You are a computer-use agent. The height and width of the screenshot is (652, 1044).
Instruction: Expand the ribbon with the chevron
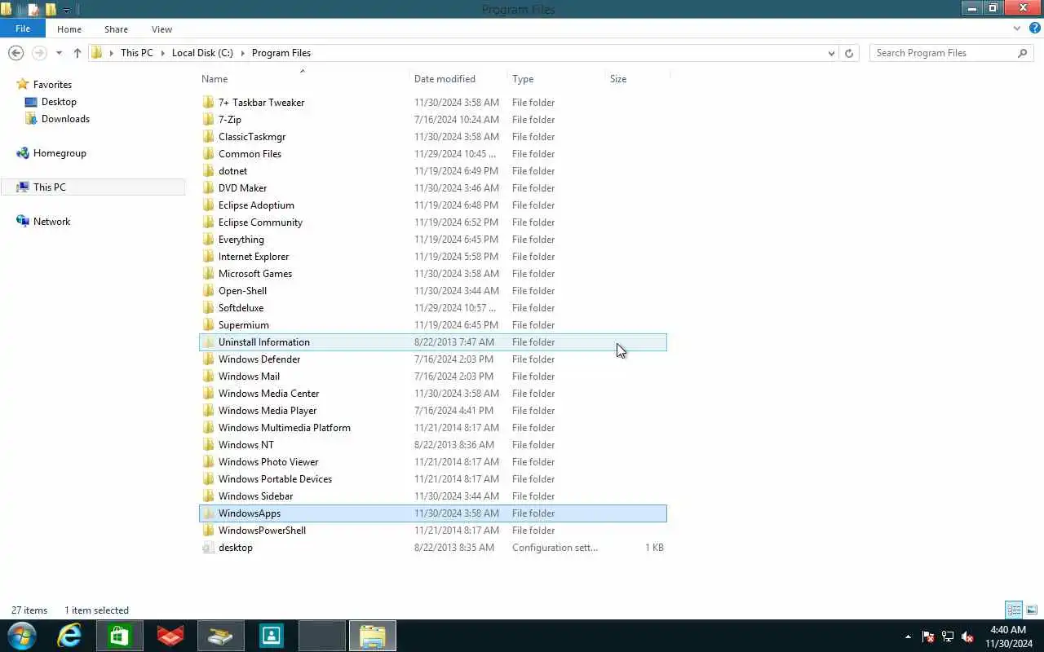1016,29
